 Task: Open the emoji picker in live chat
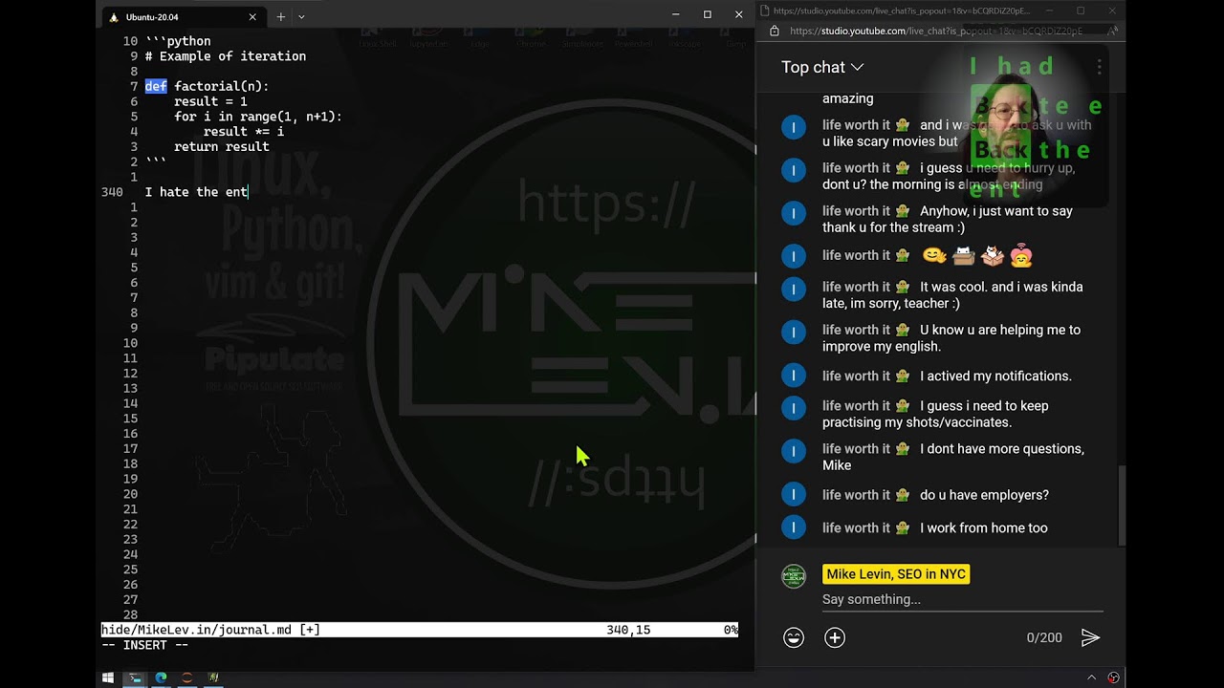[794, 637]
